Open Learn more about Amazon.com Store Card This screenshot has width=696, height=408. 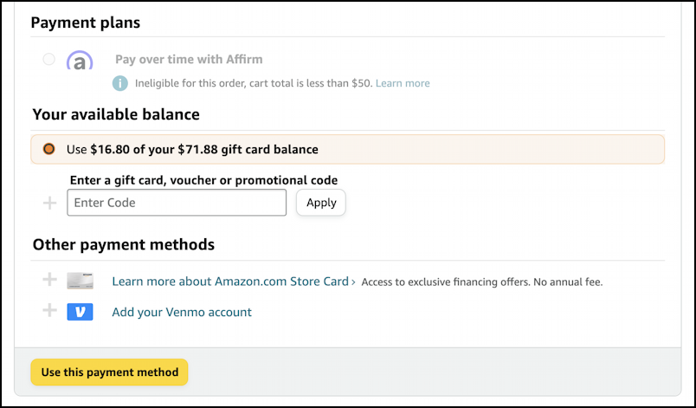pos(229,282)
